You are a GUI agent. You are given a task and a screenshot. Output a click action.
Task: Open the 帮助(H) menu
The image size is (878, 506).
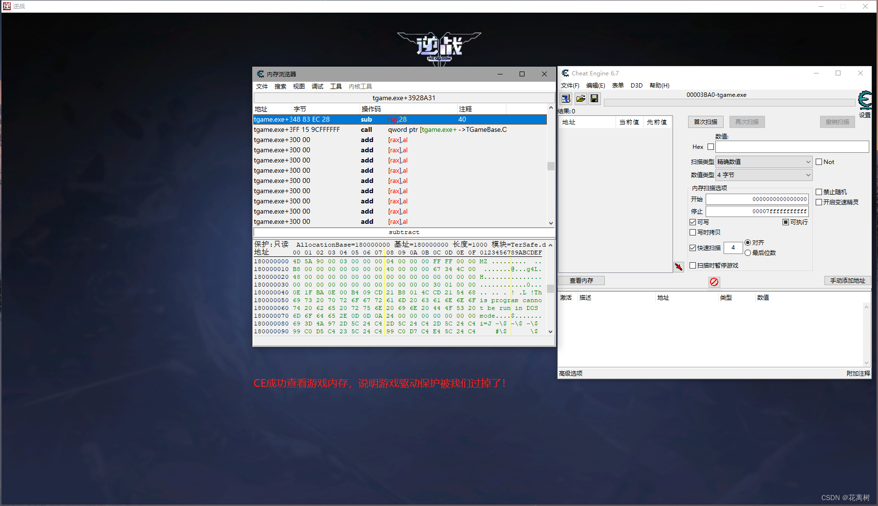click(659, 86)
